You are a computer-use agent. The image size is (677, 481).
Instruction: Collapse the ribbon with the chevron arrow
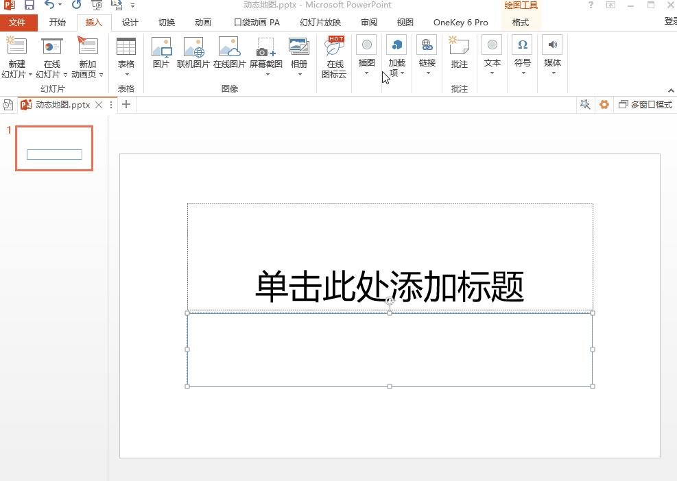coord(671,90)
